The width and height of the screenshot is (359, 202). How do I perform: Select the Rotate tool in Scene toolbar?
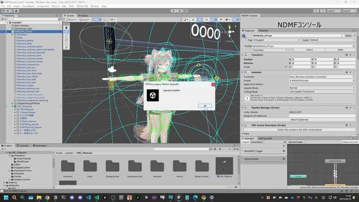tap(67, 36)
